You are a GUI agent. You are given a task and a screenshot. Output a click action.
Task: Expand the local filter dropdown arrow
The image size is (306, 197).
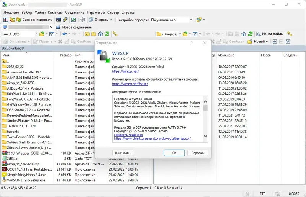coord(57,34)
